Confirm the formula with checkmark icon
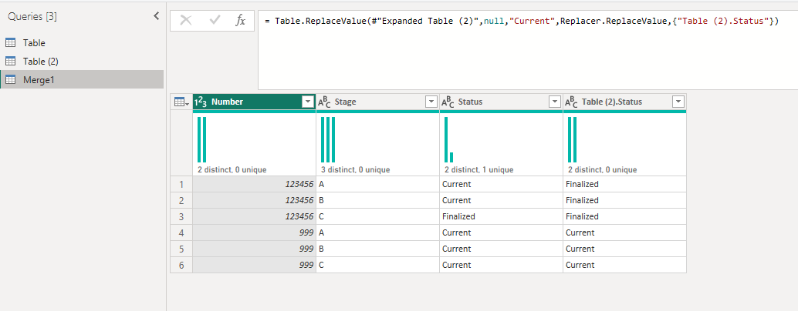Viewport: 798px width, 311px height. (x=215, y=20)
